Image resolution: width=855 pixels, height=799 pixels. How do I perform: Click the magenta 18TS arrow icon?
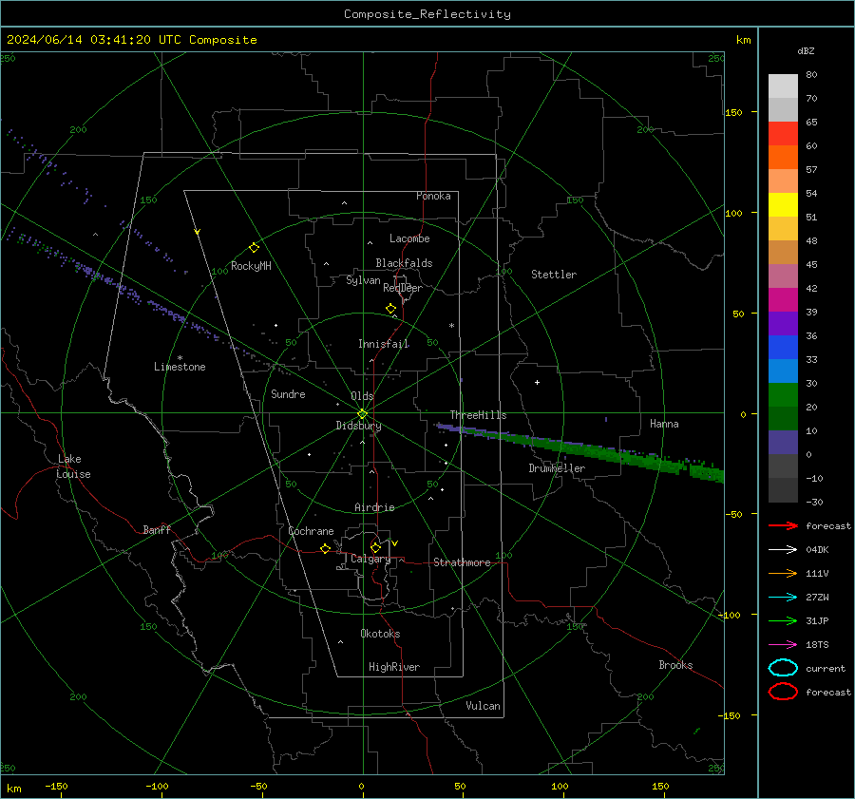pyautogui.click(x=783, y=645)
